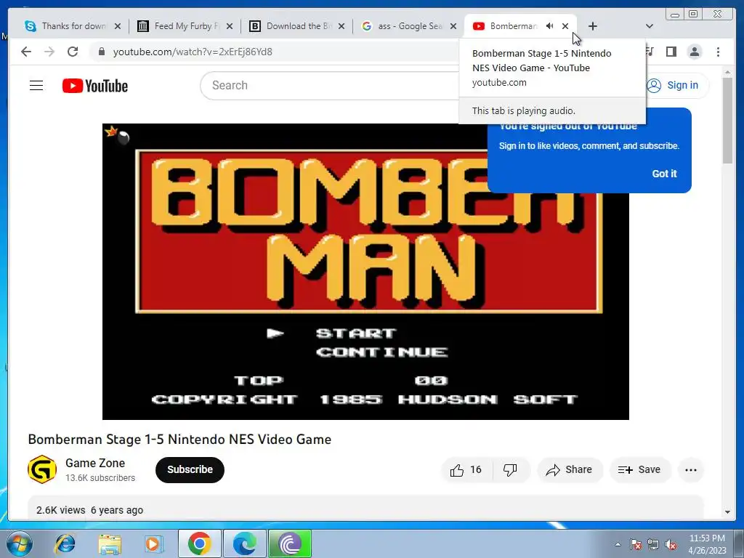Open the Game Zone channel name link
Screen dimensions: 744x558
click(95, 463)
